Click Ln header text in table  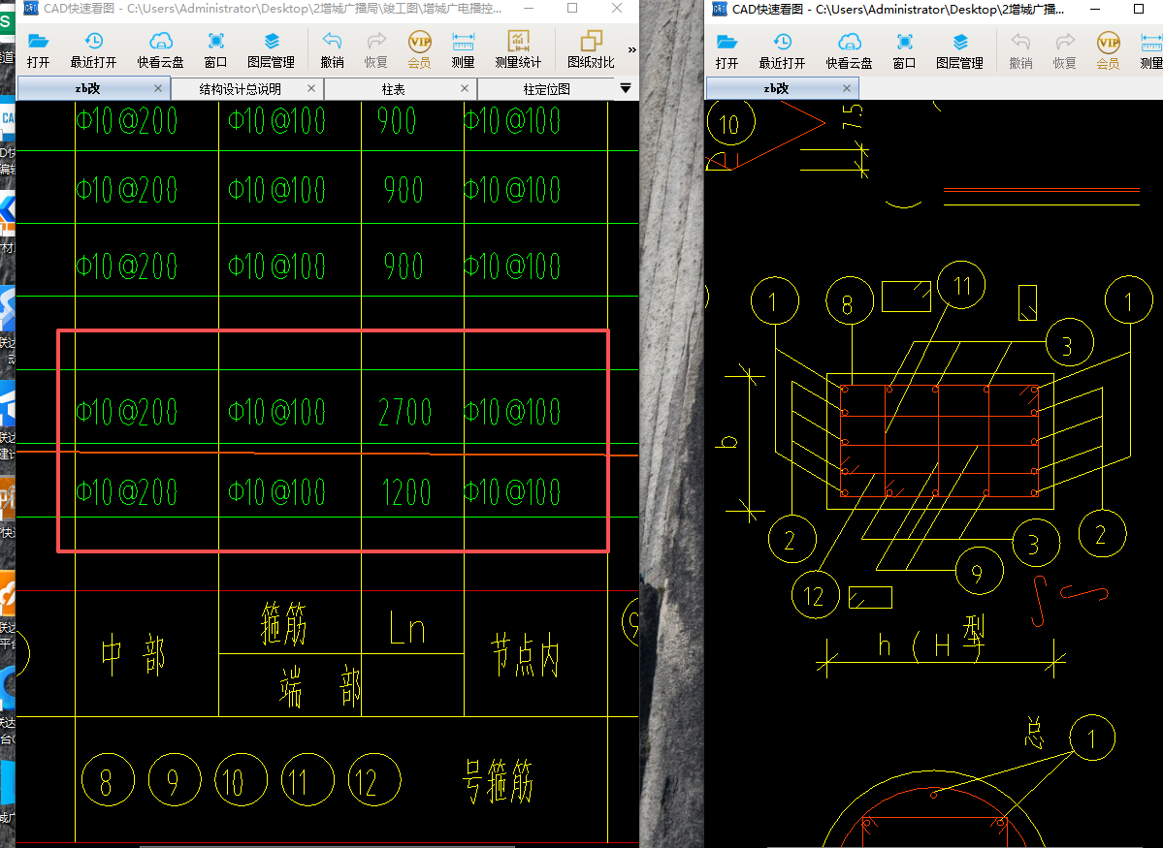[407, 627]
